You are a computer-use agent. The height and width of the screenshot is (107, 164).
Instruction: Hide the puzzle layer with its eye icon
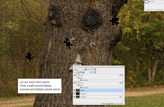(x=74, y=90)
